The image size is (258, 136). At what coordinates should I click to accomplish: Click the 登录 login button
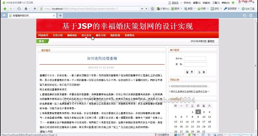(x=189, y=72)
